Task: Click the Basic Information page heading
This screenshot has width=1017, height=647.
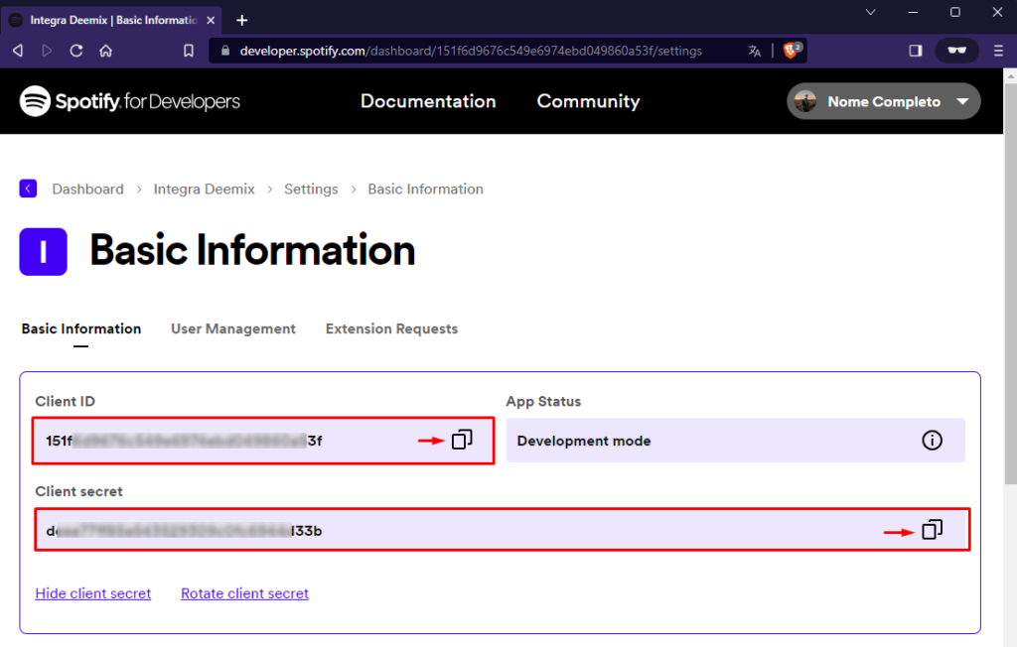Action: 252,250
